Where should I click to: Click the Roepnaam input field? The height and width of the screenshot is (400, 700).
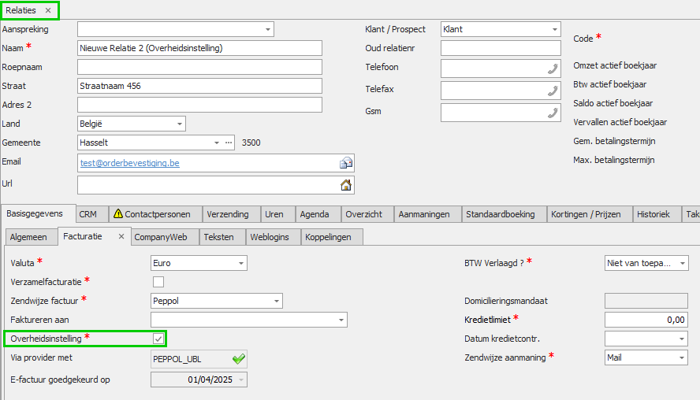click(199, 67)
